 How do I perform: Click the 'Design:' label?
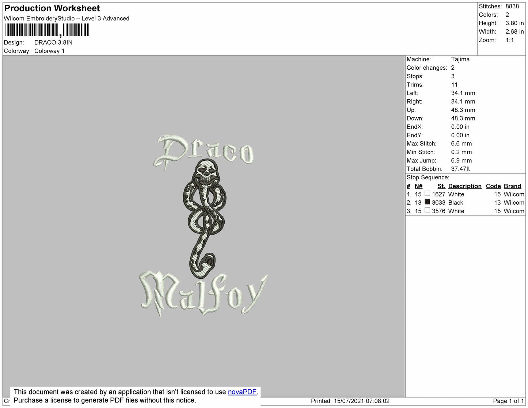tap(14, 42)
